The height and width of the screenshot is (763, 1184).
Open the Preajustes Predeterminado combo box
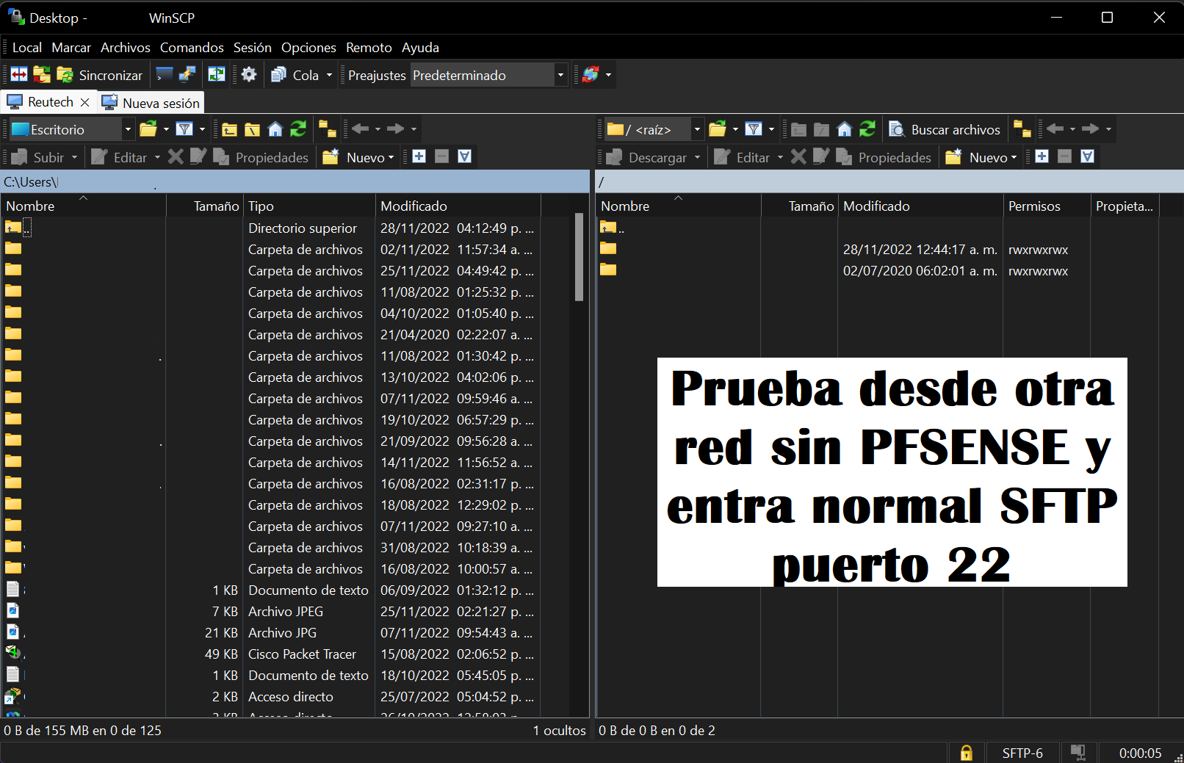(x=488, y=75)
